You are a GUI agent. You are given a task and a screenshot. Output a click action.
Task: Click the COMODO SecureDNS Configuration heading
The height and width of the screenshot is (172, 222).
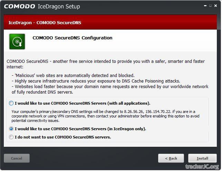coord(72,38)
